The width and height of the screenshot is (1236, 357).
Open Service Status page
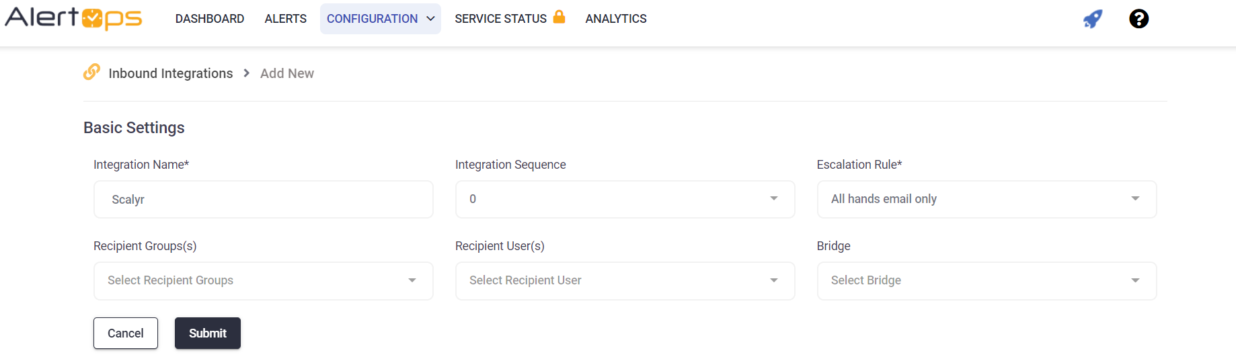500,19
